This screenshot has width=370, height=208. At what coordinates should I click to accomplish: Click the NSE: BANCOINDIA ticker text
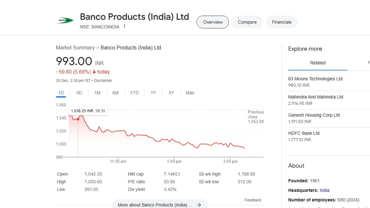99,27
